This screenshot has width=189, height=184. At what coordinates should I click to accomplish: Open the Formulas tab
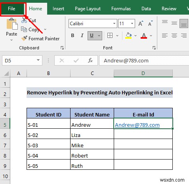[x=121, y=9]
